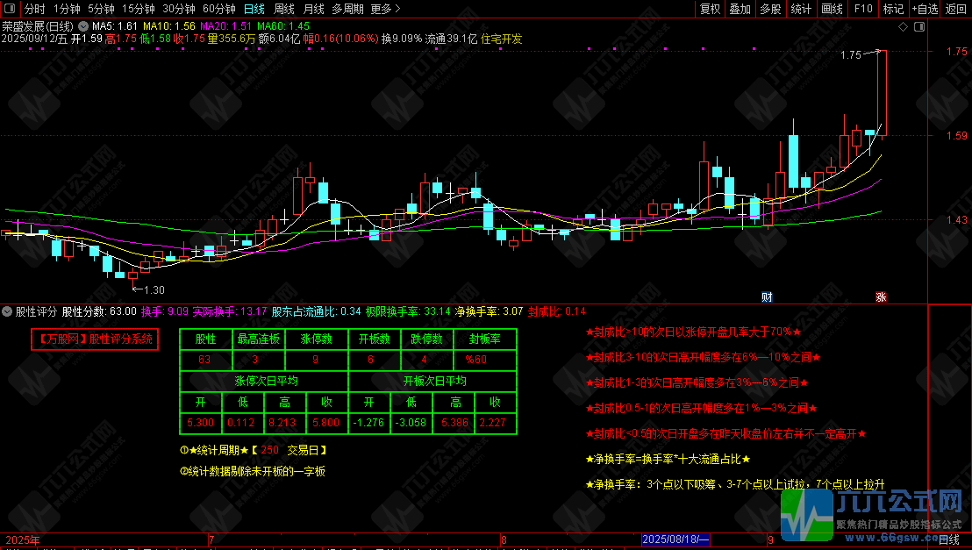Image resolution: width=972 pixels, height=550 pixels.
Task: Click the MA10: 1.56 indicator label
Action: [x=169, y=26]
